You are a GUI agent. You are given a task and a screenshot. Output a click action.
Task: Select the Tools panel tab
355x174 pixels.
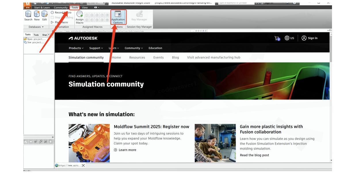[x=36, y=35]
